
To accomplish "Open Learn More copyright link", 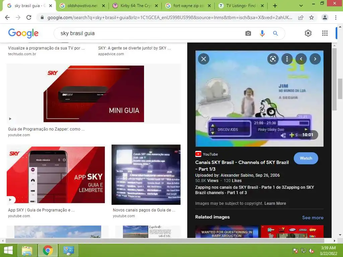I will 275,203.
